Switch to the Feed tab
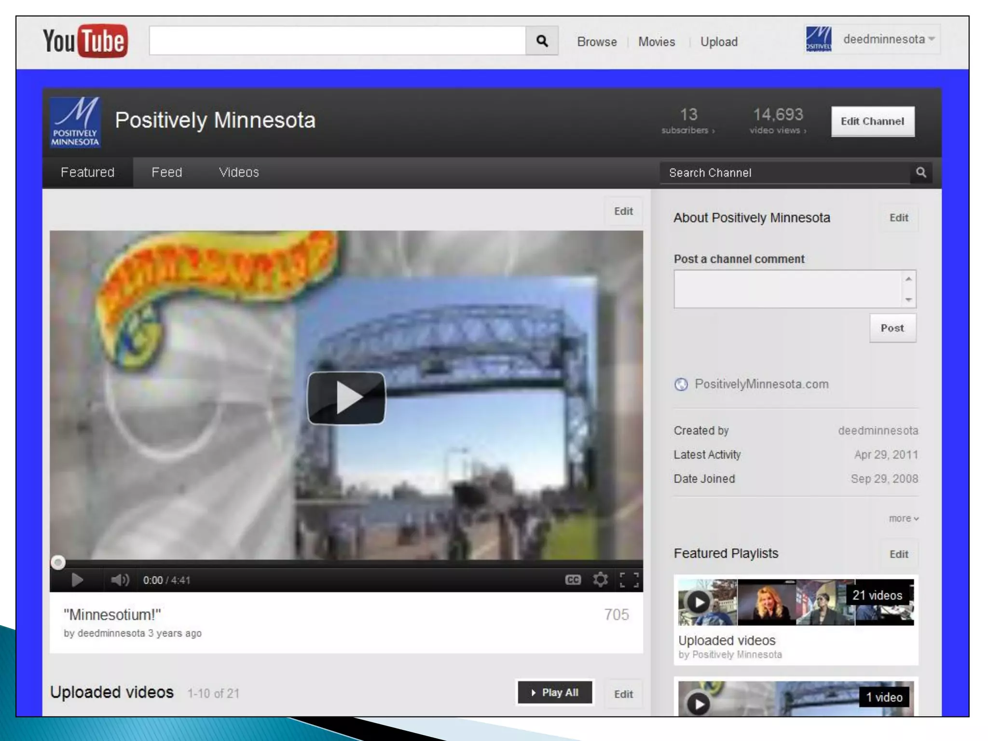The width and height of the screenshot is (988, 741). (166, 173)
